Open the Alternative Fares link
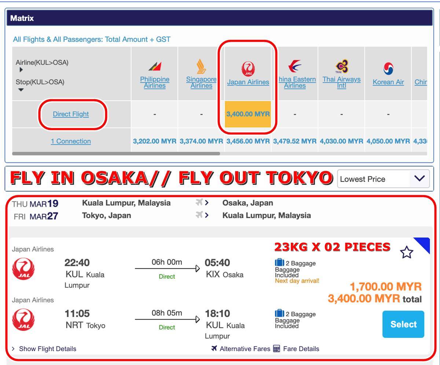 (x=245, y=349)
